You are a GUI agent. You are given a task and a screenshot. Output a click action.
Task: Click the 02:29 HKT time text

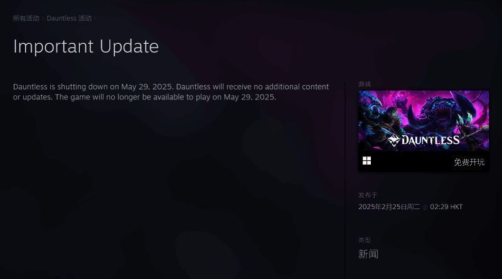[x=446, y=206]
